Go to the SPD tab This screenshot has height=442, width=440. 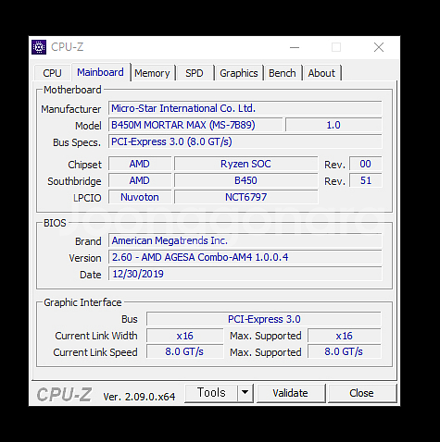click(x=195, y=73)
